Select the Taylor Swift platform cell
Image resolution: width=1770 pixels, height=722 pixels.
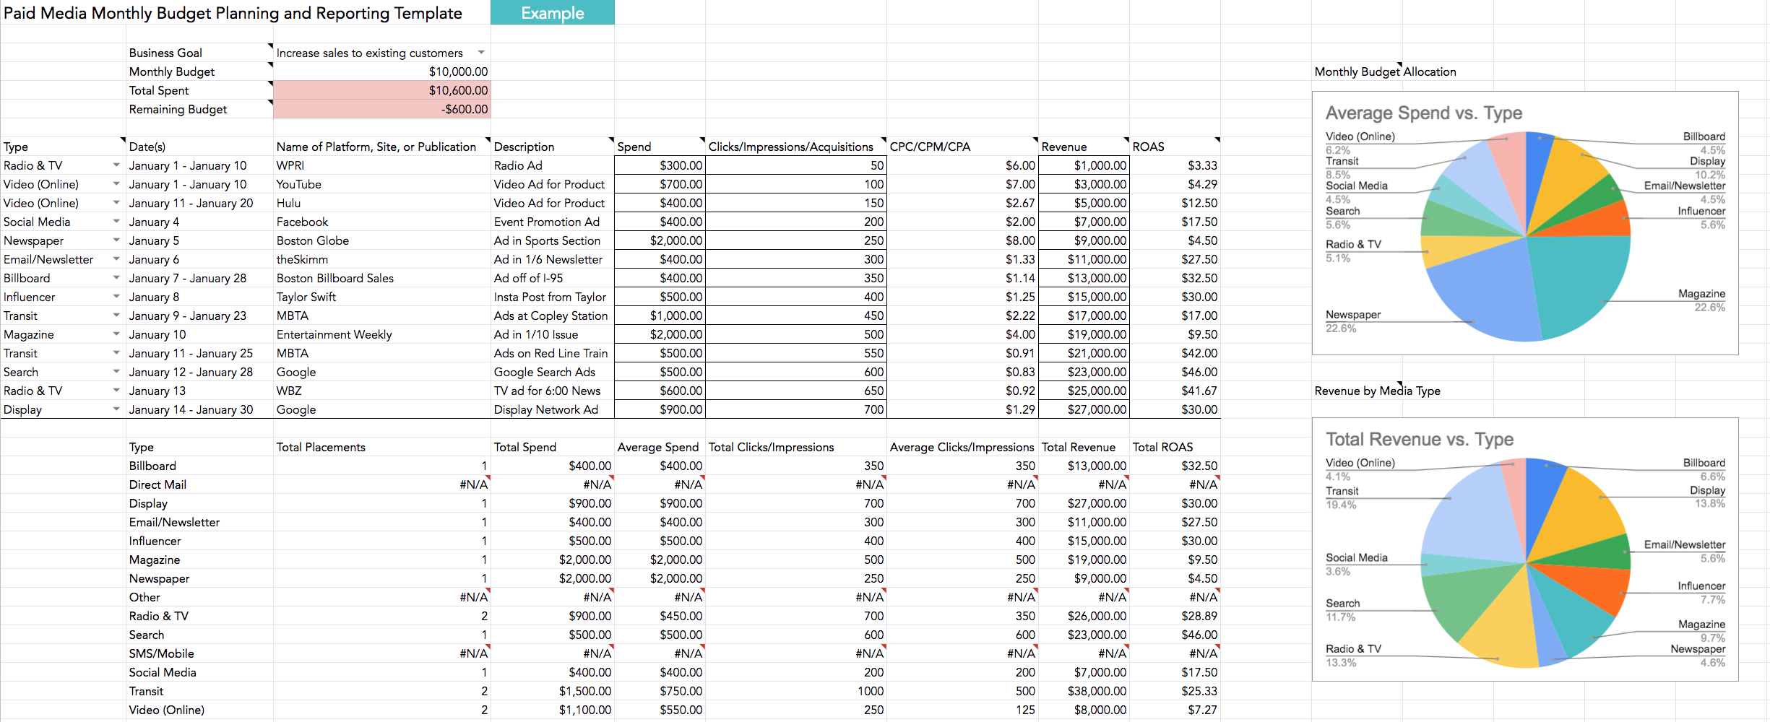pos(306,297)
